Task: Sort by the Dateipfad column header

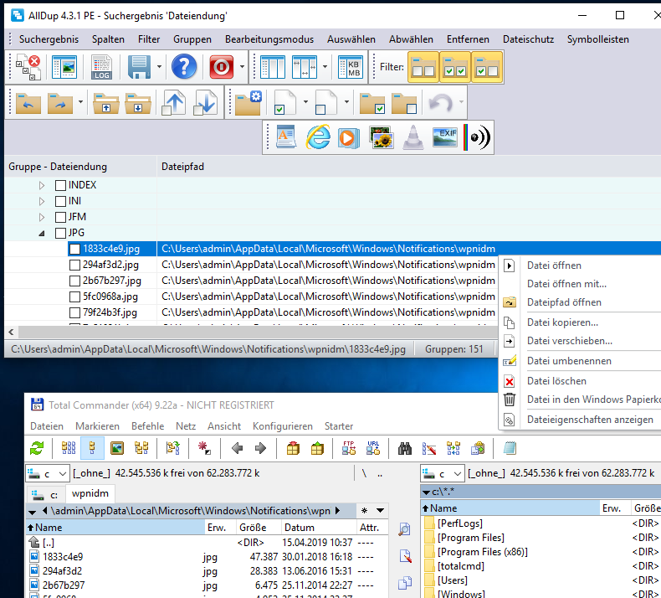Action: 182,167
